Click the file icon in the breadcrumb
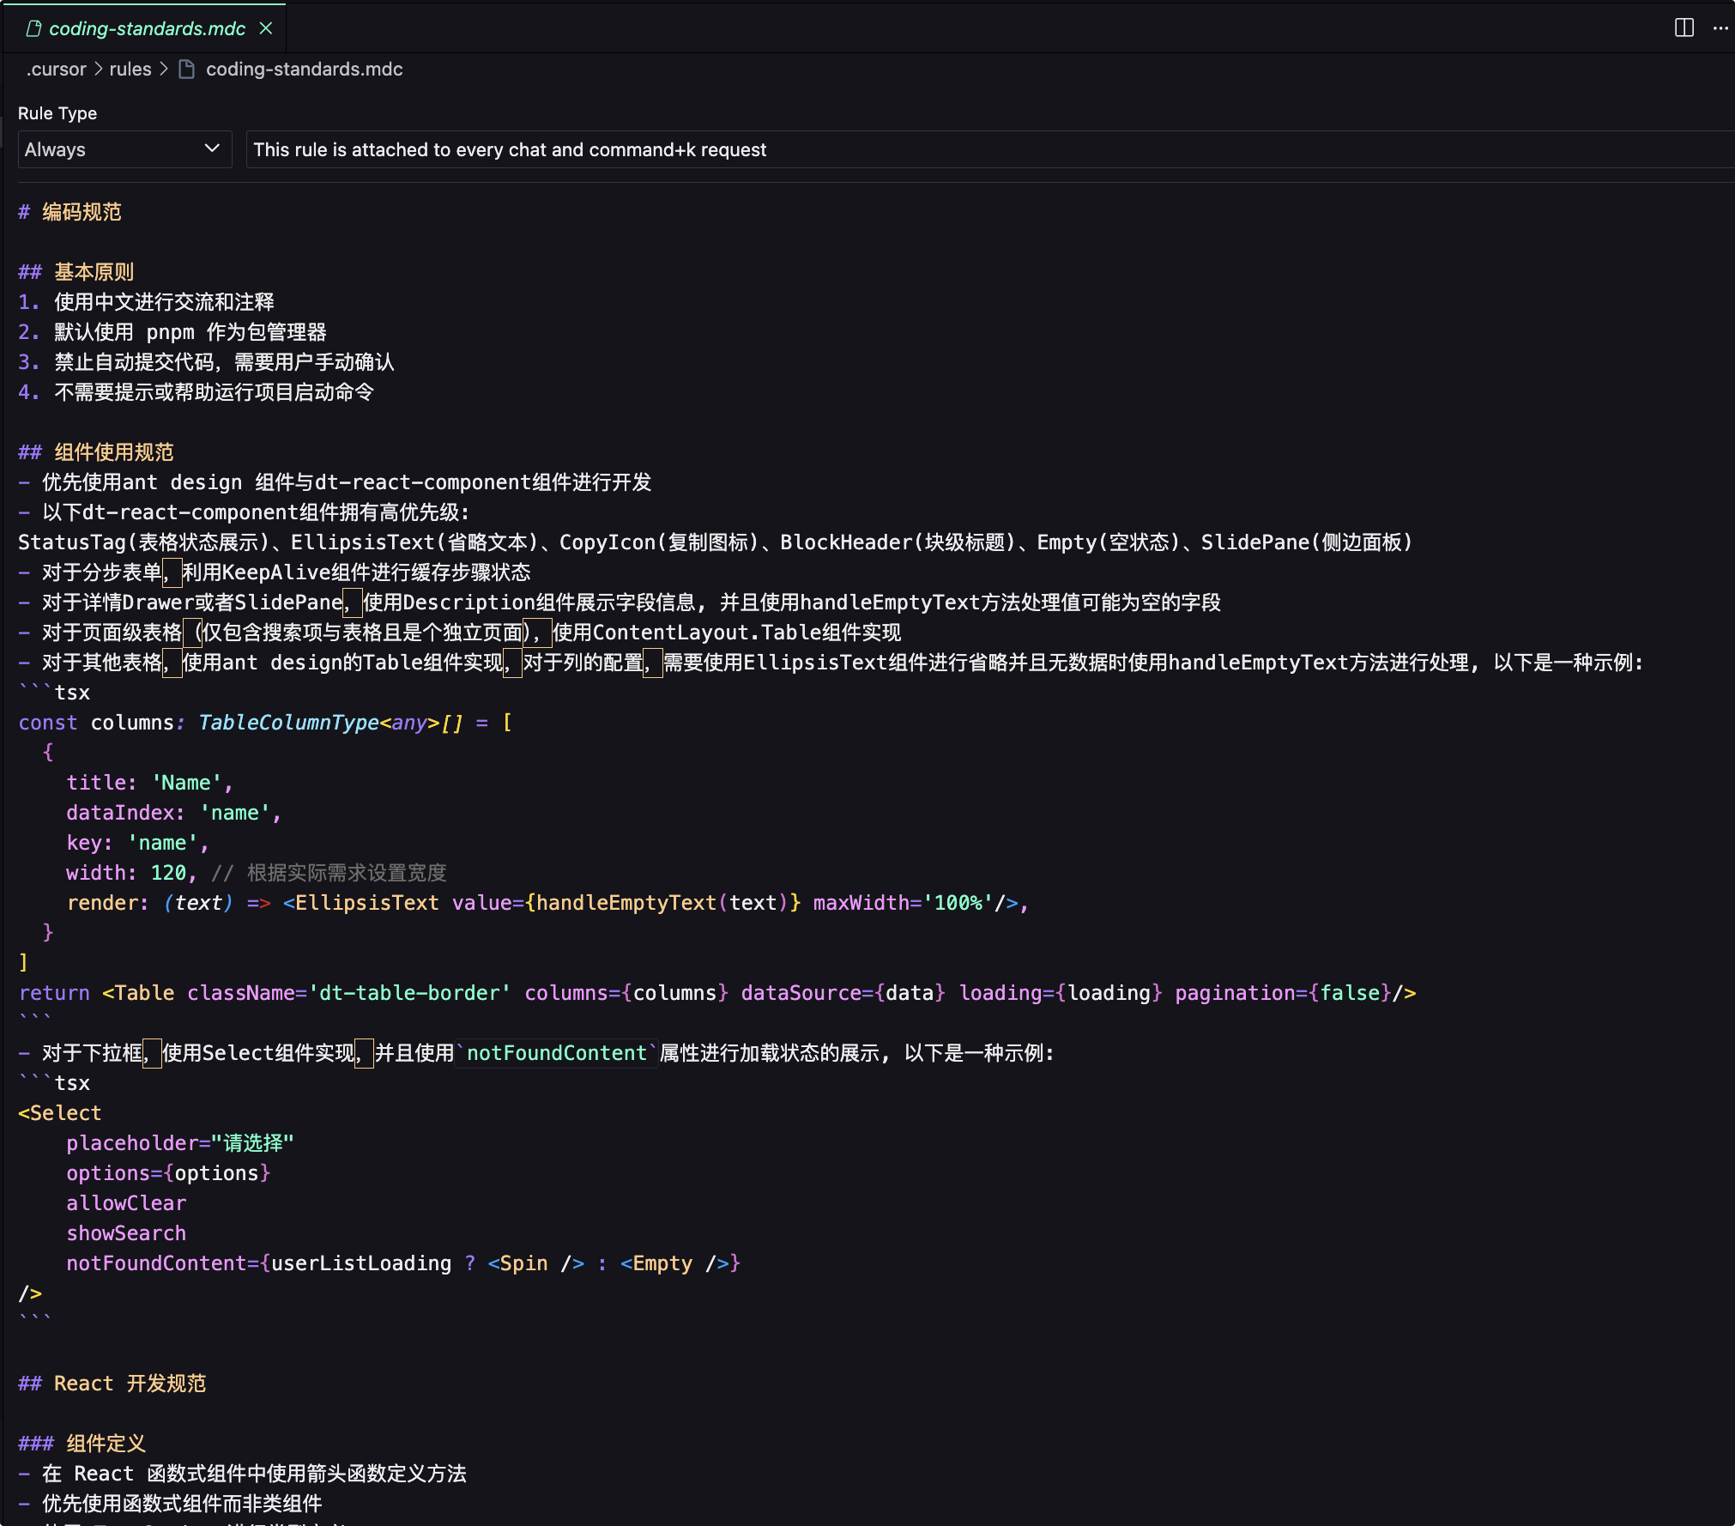1735x1526 pixels. [x=186, y=70]
